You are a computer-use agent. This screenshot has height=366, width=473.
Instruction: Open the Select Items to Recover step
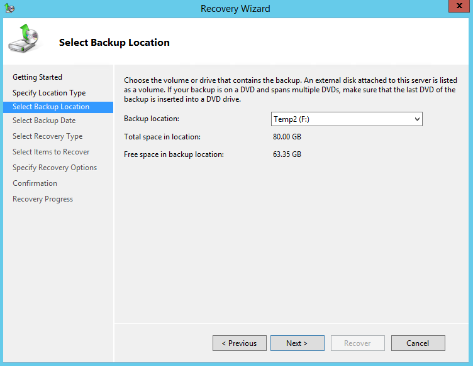pyautogui.click(x=51, y=152)
